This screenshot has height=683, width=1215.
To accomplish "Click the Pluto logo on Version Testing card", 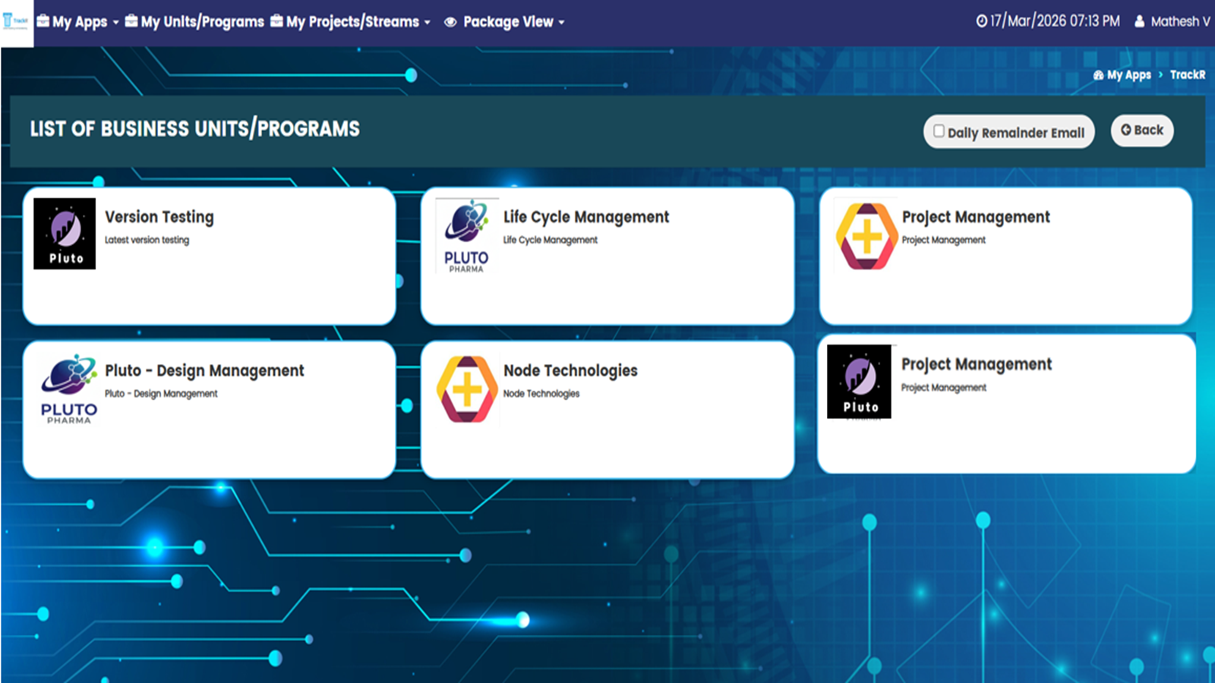I will pos(65,234).
